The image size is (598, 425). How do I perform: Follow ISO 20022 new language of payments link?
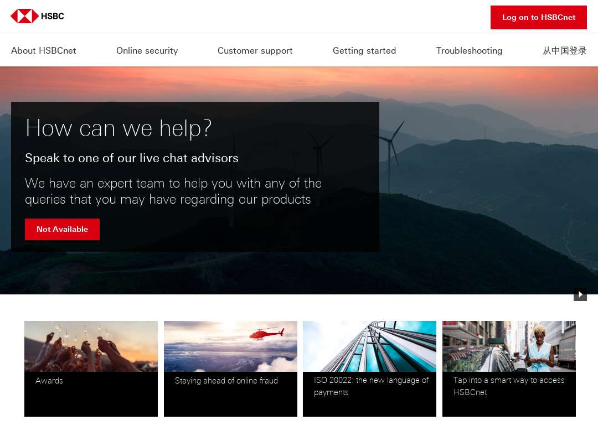click(x=371, y=386)
